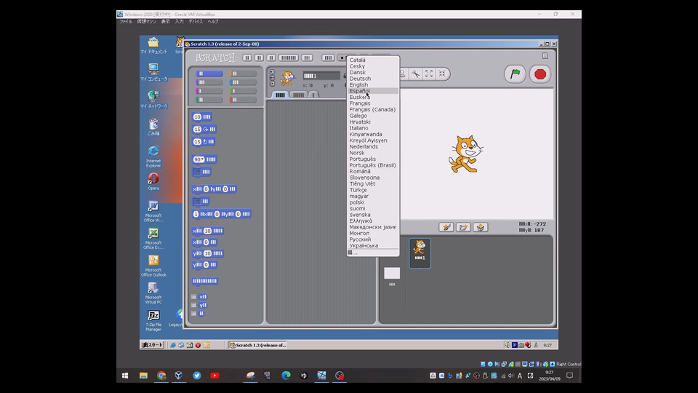This screenshot has width=698, height=393.
Task: Open the VirtualBox ファイル menu
Action: click(126, 21)
